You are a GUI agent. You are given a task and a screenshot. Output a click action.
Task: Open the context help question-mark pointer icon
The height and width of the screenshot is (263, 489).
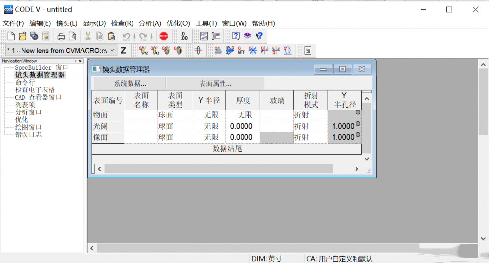pos(259,36)
